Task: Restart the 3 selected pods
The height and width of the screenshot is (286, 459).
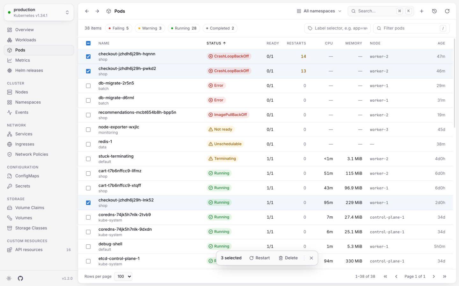Action: (259, 258)
